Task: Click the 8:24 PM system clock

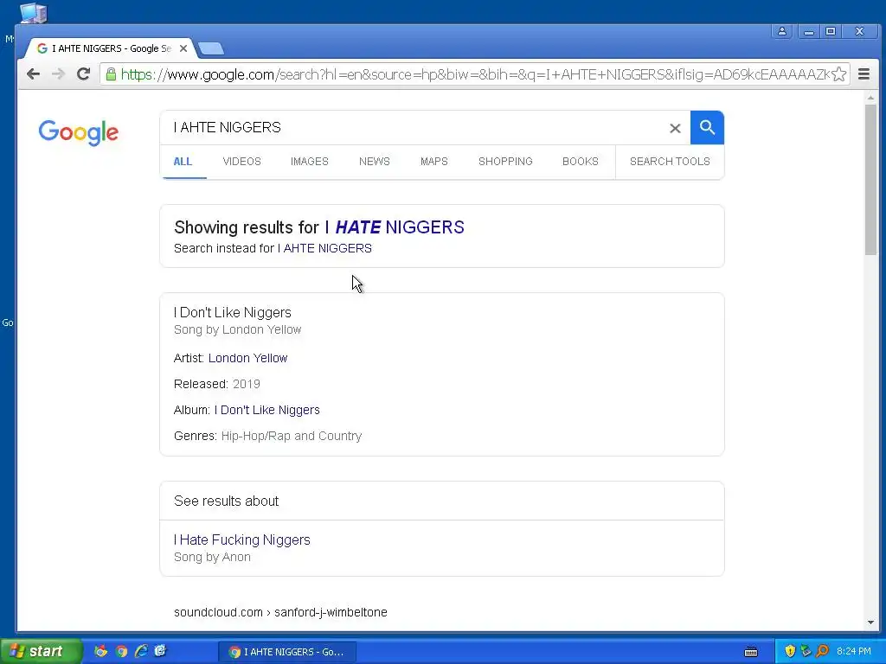Action: 854,651
